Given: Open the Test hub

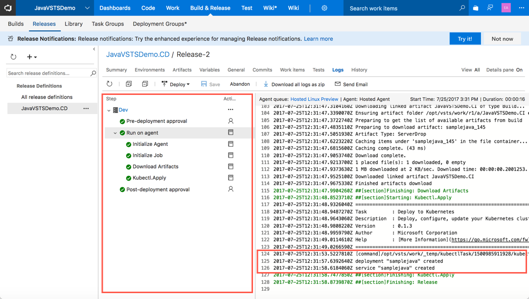Looking at the screenshot, I should [x=247, y=8].
